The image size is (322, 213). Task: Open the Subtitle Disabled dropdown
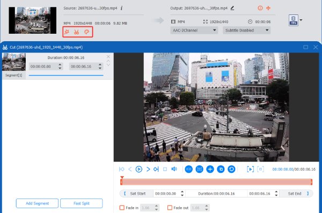[247, 31]
